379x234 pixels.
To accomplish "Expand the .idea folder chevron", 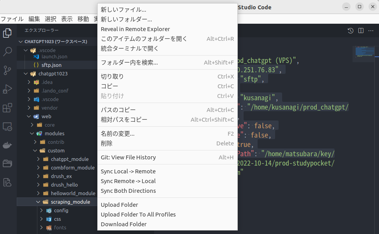I will click(x=29, y=82).
